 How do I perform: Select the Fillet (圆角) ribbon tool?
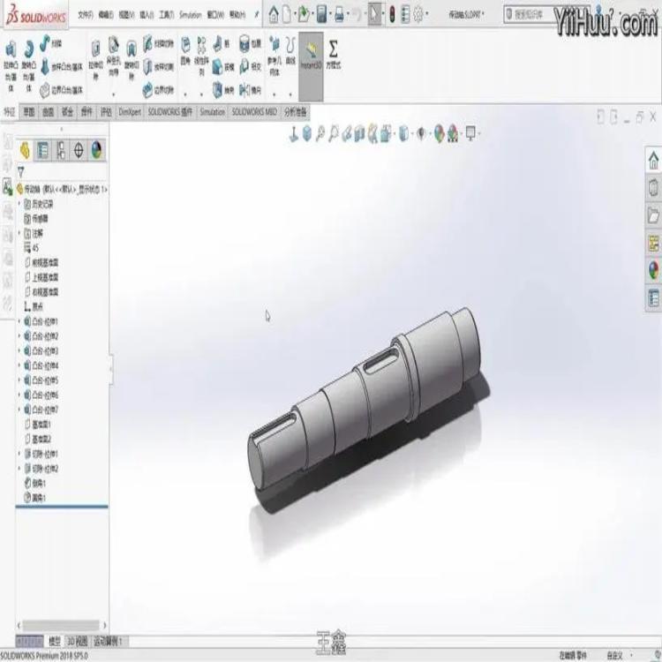[185, 51]
